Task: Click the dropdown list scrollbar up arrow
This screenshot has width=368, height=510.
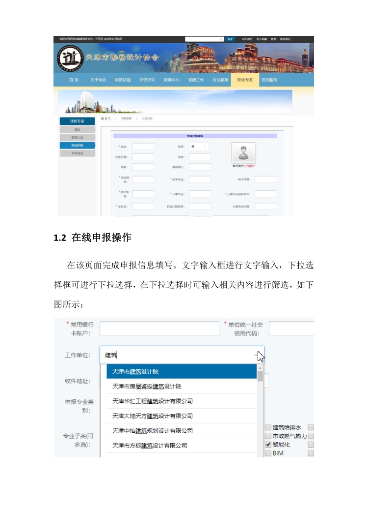Action: tap(260, 368)
